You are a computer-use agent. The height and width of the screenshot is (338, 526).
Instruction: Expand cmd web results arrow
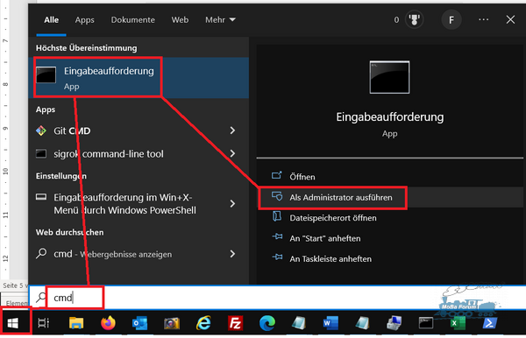tap(232, 254)
